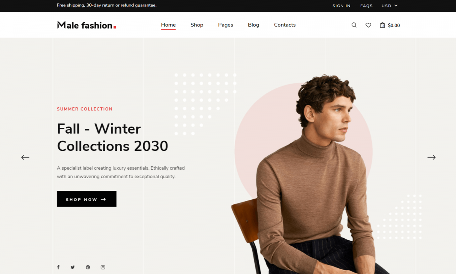
Task: Open the Shop menu item
Action: point(197,25)
